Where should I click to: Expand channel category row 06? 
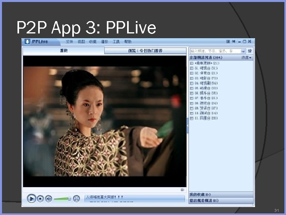point(191,93)
